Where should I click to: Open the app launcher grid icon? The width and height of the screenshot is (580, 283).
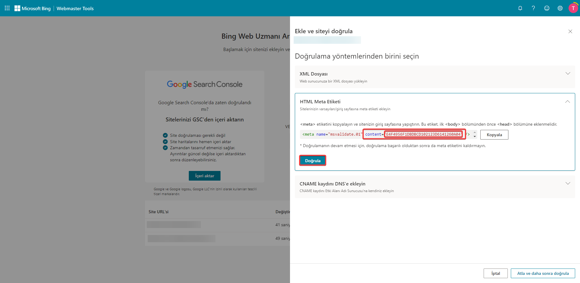7,8
